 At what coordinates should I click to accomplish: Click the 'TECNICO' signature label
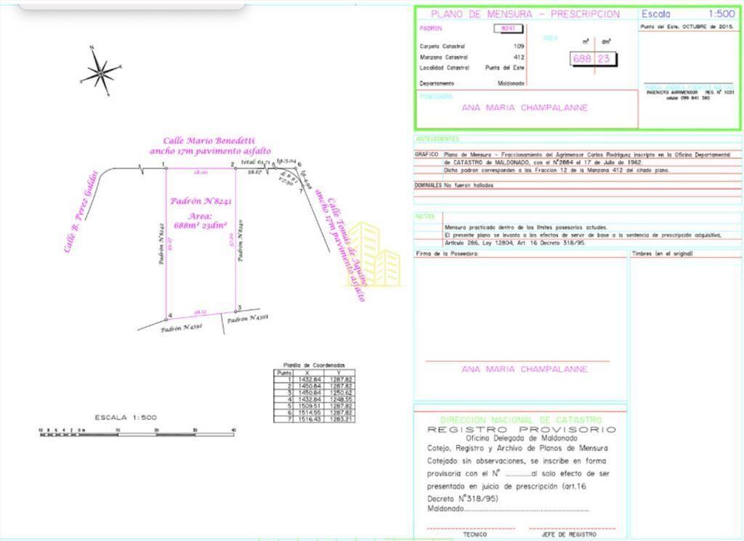(475, 535)
